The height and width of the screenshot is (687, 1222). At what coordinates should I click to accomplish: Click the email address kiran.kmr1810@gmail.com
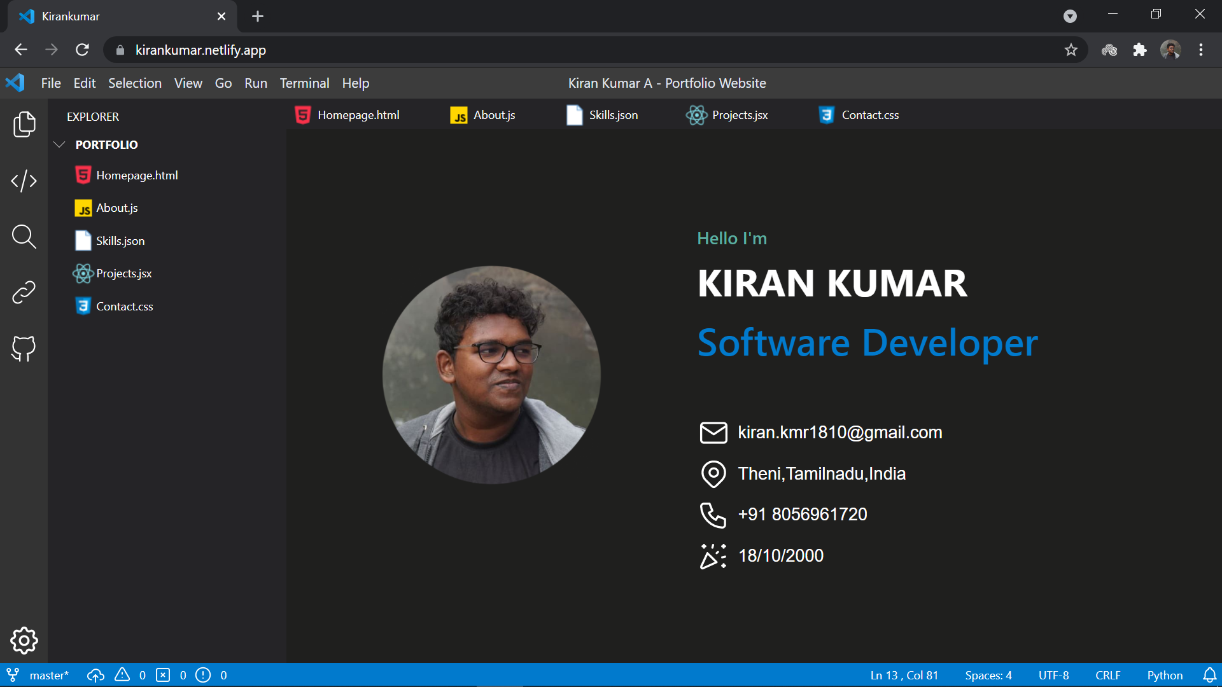[839, 433]
